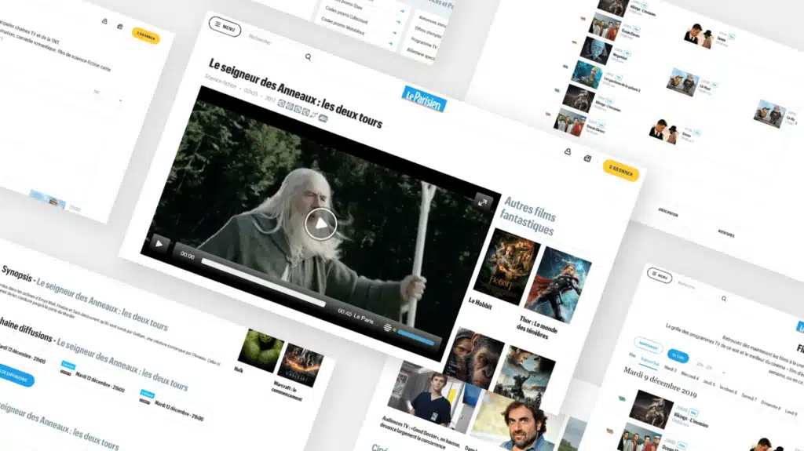Click the Vikings - L'invasion title on the TV grid
The image size is (804, 451).
click(x=691, y=420)
